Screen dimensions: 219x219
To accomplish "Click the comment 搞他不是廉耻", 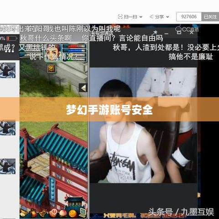I will click(191, 57).
